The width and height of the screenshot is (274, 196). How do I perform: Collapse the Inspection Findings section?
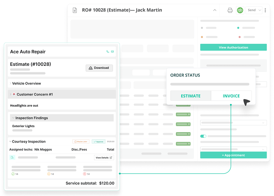pyautogui.click(x=13, y=118)
